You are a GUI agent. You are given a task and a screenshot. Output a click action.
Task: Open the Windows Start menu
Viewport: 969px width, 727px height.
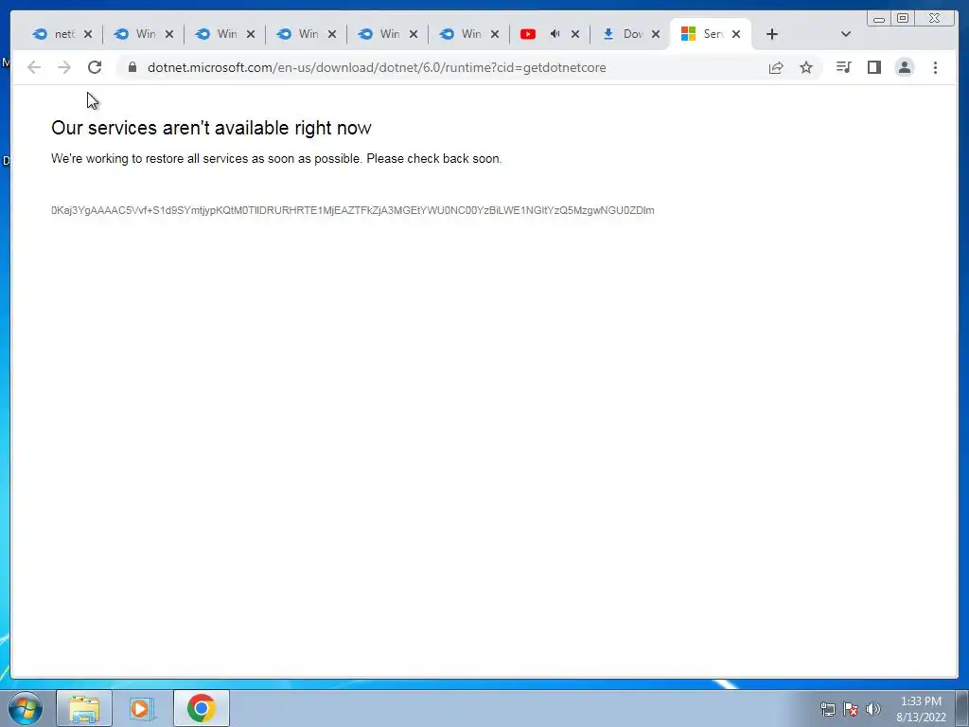[x=26, y=708]
